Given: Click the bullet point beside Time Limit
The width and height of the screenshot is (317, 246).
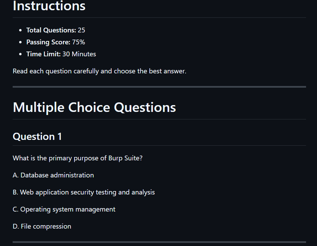Looking at the screenshot, I should [20, 54].
